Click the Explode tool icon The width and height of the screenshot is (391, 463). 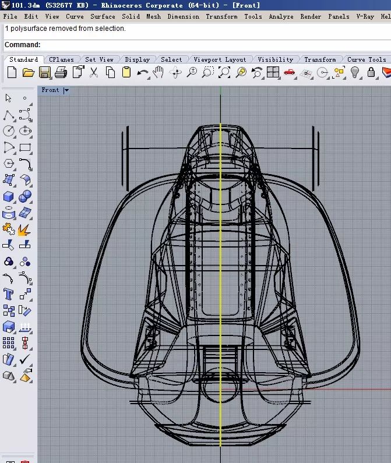click(x=24, y=230)
